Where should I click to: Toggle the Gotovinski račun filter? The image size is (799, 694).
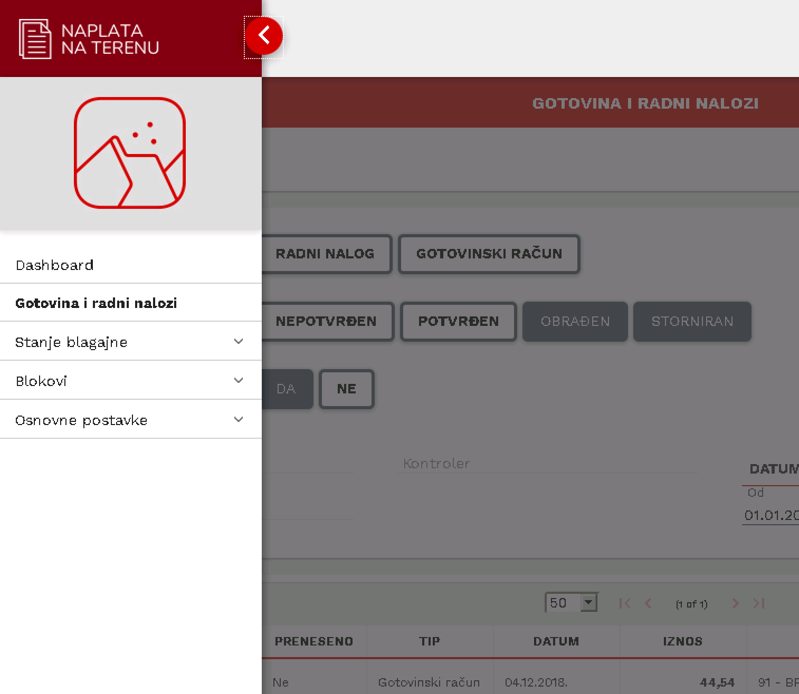pos(489,254)
